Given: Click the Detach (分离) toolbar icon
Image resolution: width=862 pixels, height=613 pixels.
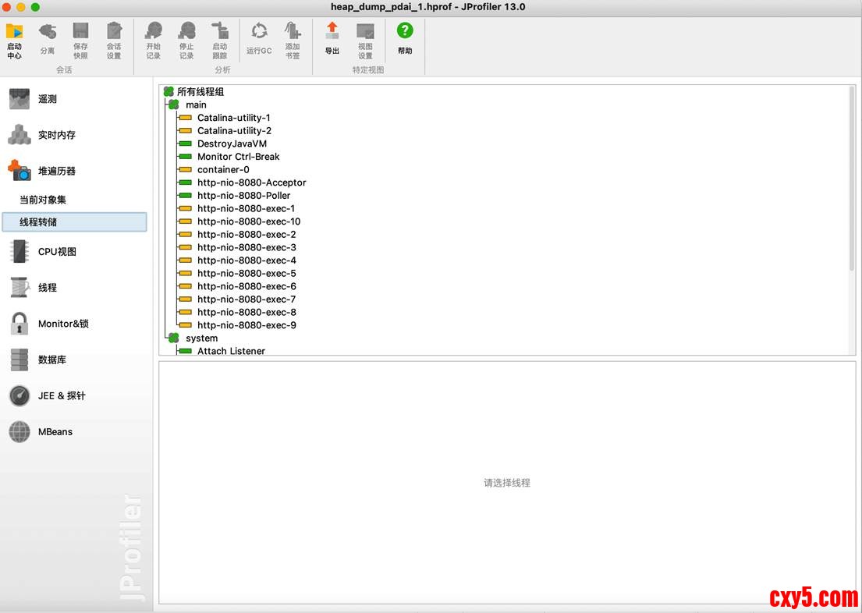Looking at the screenshot, I should click(48, 40).
